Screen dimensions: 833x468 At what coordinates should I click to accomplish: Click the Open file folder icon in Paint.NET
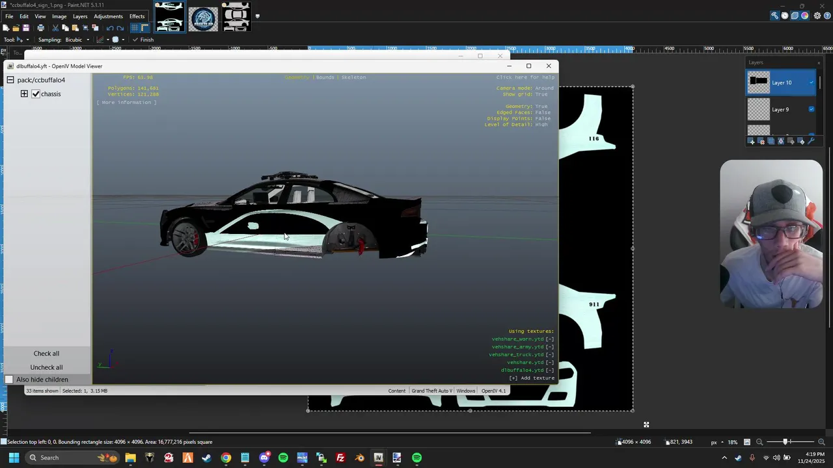click(16, 28)
